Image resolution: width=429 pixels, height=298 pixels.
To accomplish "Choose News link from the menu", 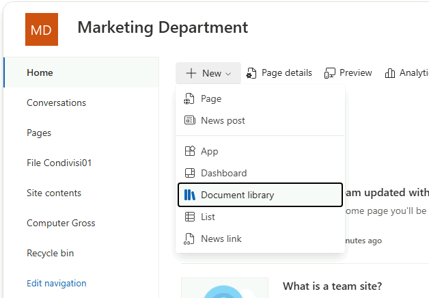I will (x=260, y=239).
